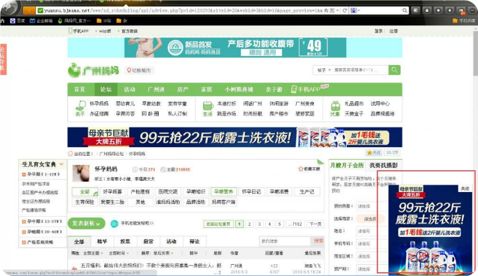This screenshot has width=478, height=276.
Task: Open the 妈妈网_官方 bookmark
Action: click(74, 21)
